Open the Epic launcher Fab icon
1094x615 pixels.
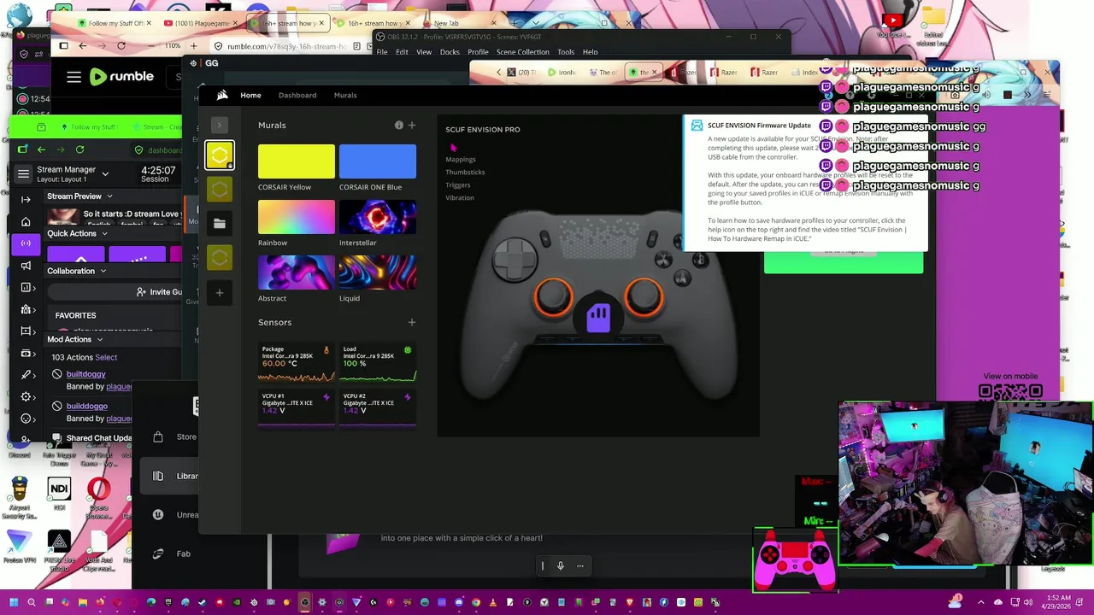(x=158, y=553)
